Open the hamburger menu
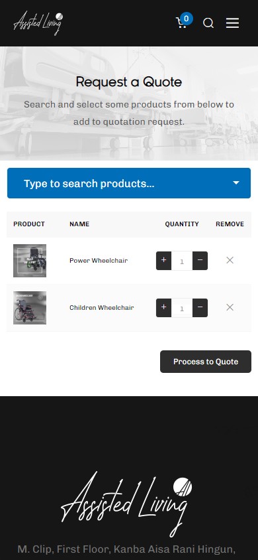This screenshot has width=258, height=560. pos(232,23)
